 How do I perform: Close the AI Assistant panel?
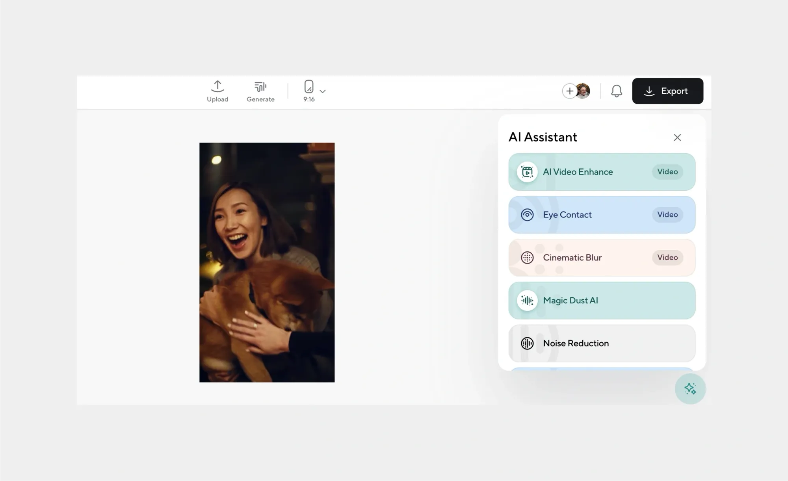(677, 137)
